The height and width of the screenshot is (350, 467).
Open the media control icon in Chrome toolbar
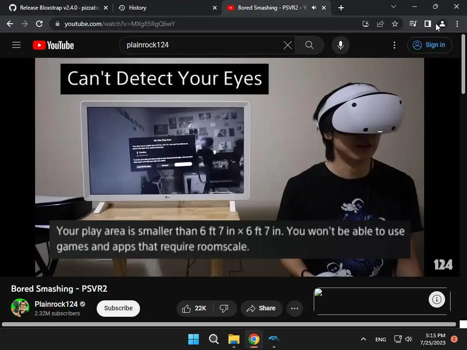413,24
